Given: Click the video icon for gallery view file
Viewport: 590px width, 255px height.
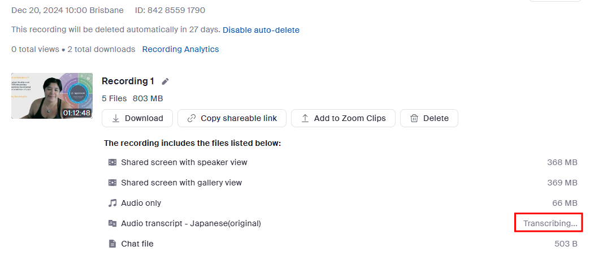Looking at the screenshot, I should pyautogui.click(x=112, y=183).
